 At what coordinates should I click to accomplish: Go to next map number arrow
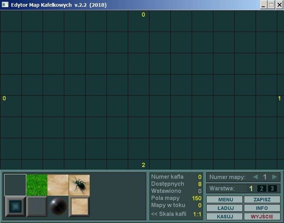point(274,177)
